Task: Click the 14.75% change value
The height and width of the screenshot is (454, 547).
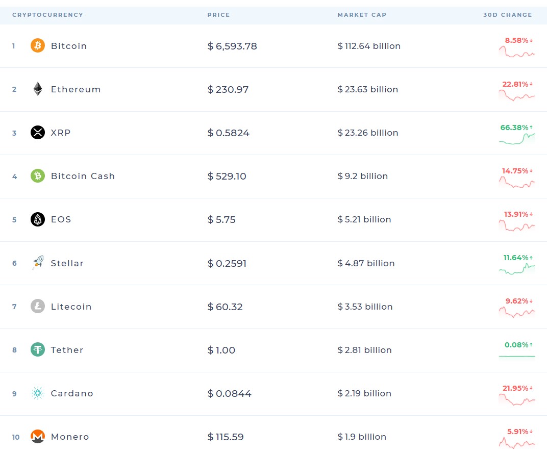Action: 517,171
